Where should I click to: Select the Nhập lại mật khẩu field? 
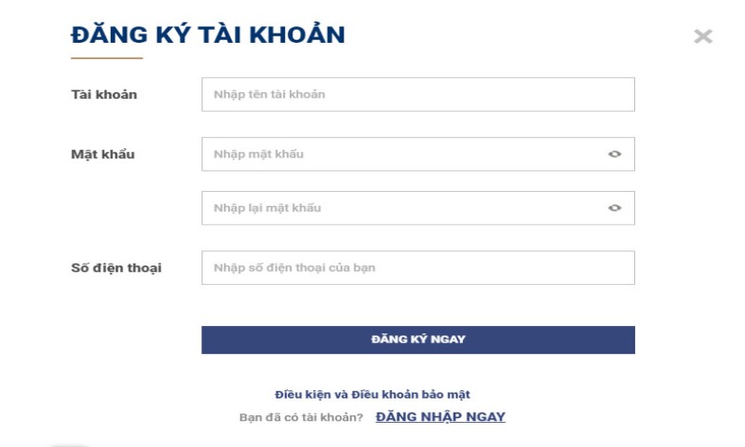pyautogui.click(x=418, y=208)
